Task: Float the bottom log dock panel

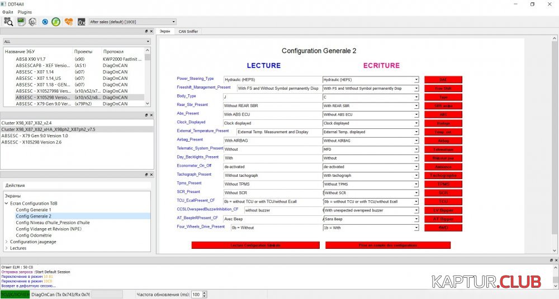Action: tap(551, 260)
